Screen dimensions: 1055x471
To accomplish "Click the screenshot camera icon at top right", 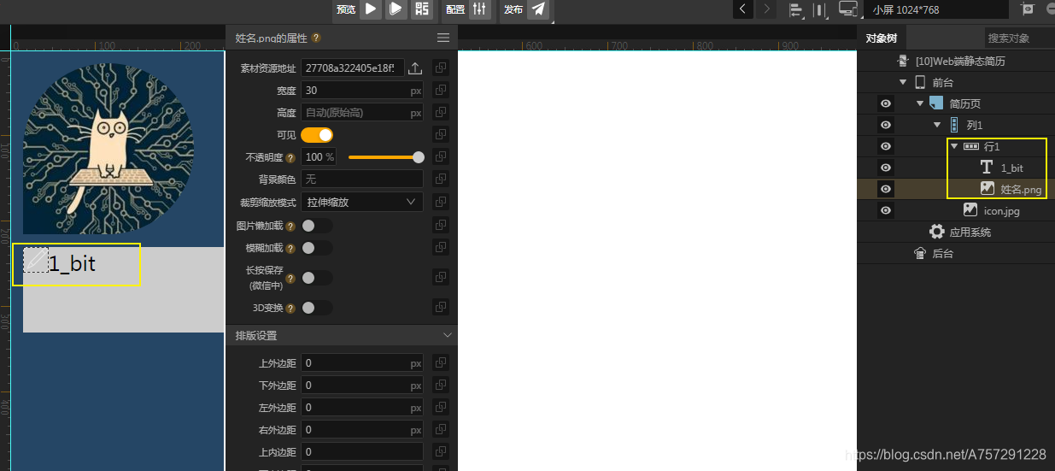I will tap(1028, 9).
